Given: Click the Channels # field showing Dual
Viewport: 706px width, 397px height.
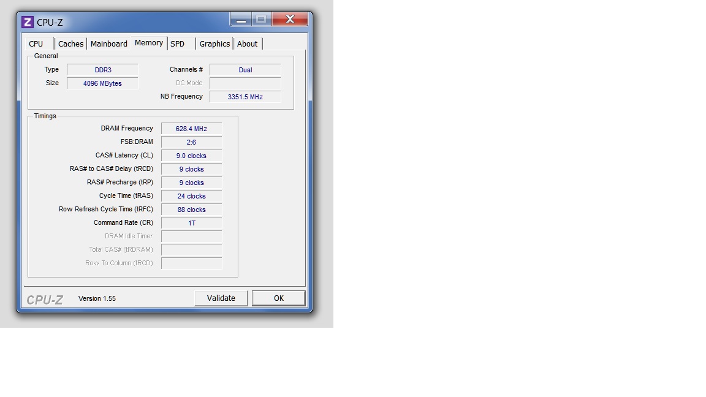Looking at the screenshot, I should [x=245, y=70].
